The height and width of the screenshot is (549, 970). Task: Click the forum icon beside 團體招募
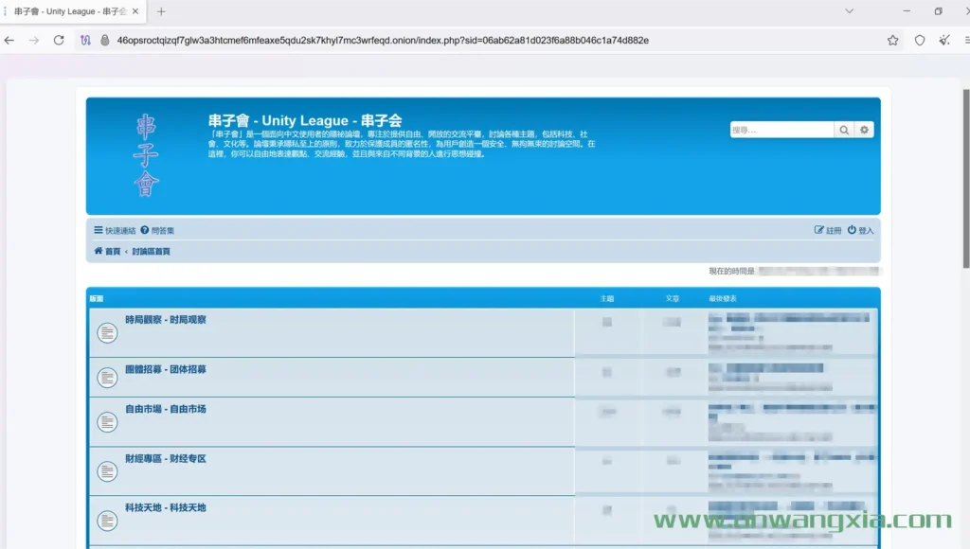click(x=107, y=377)
